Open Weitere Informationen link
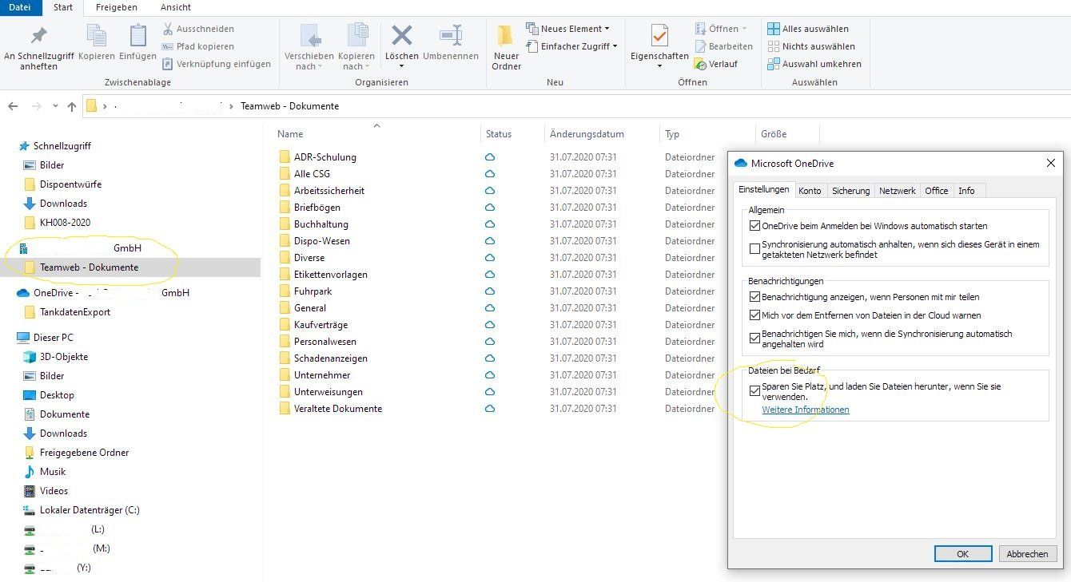Viewport: 1071px width, 582px height. tap(806, 410)
